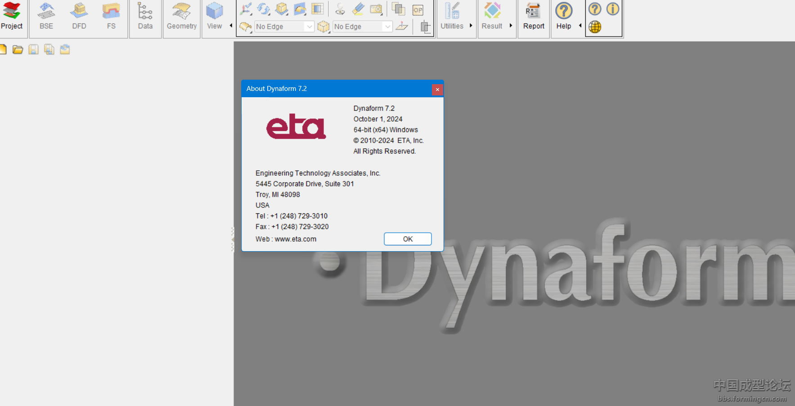Open the BSE blank size module
Screen dimensions: 795x406
(x=46, y=16)
